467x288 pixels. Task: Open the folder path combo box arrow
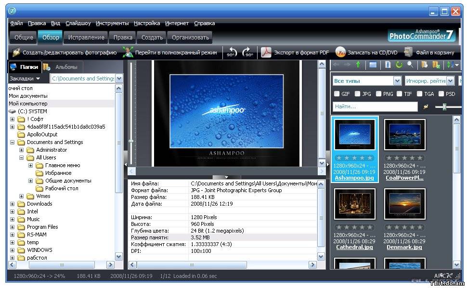(x=119, y=79)
